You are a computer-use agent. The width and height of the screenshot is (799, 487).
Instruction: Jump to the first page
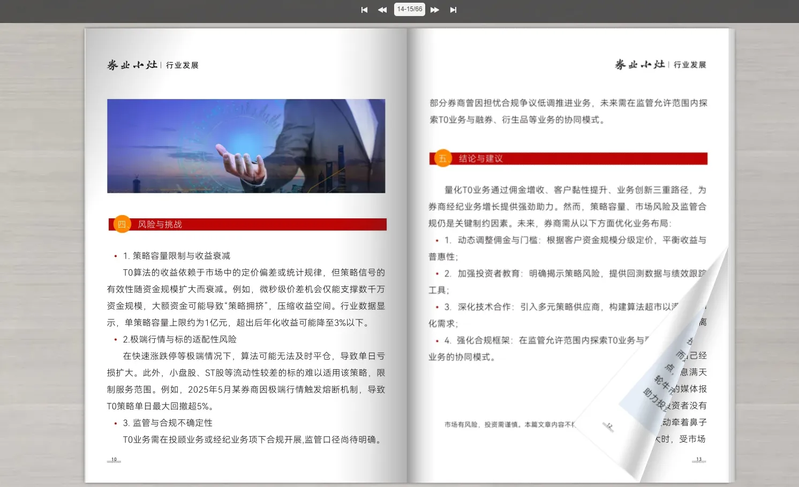point(364,10)
